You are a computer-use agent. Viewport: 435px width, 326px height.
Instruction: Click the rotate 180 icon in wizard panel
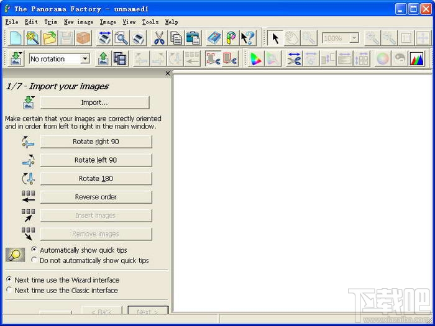click(28, 179)
